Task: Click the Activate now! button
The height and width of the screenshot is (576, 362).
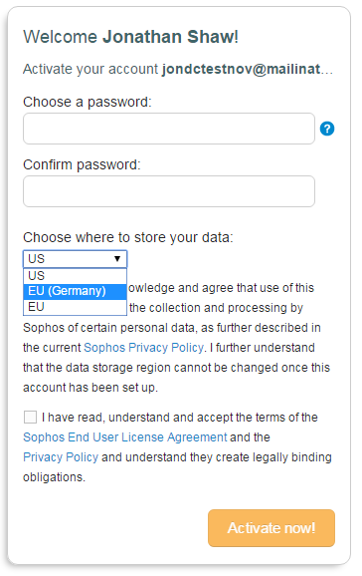Action: coord(271,528)
